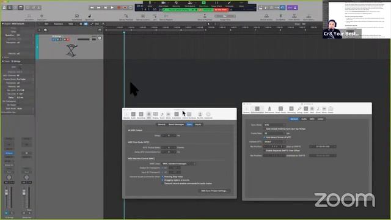Click the keyboard stand instrument icon
The height and width of the screenshot is (220, 391).
(x=71, y=50)
